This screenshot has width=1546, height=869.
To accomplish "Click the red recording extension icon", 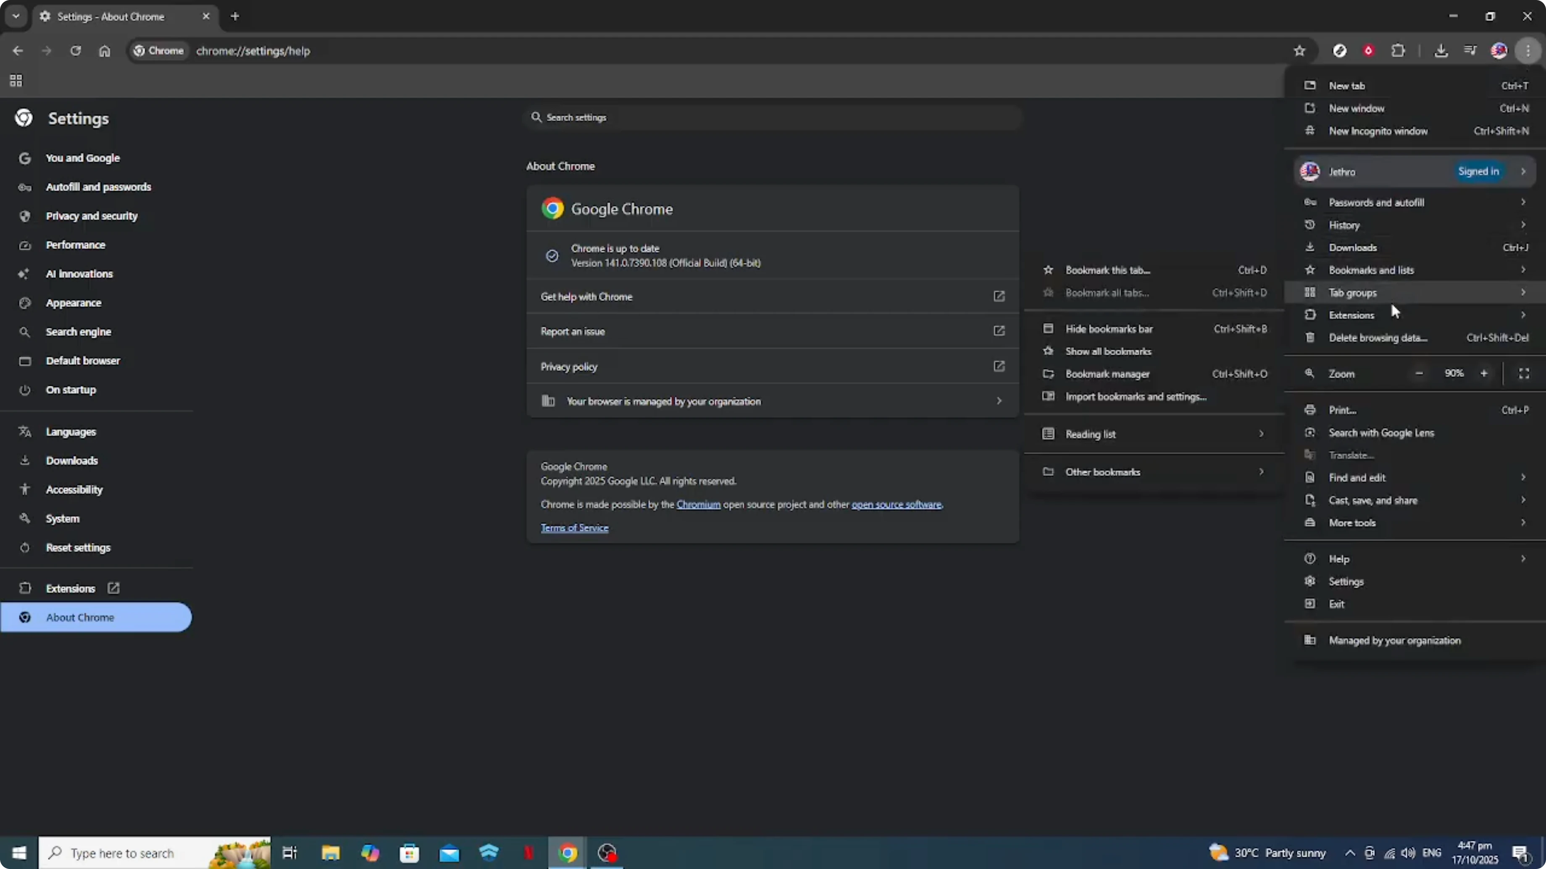I will pos(1368,51).
